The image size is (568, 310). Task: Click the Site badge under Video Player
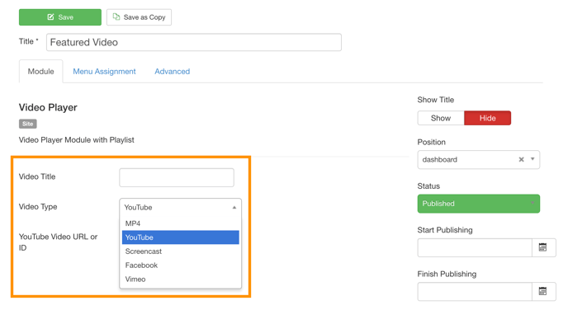[x=28, y=124]
